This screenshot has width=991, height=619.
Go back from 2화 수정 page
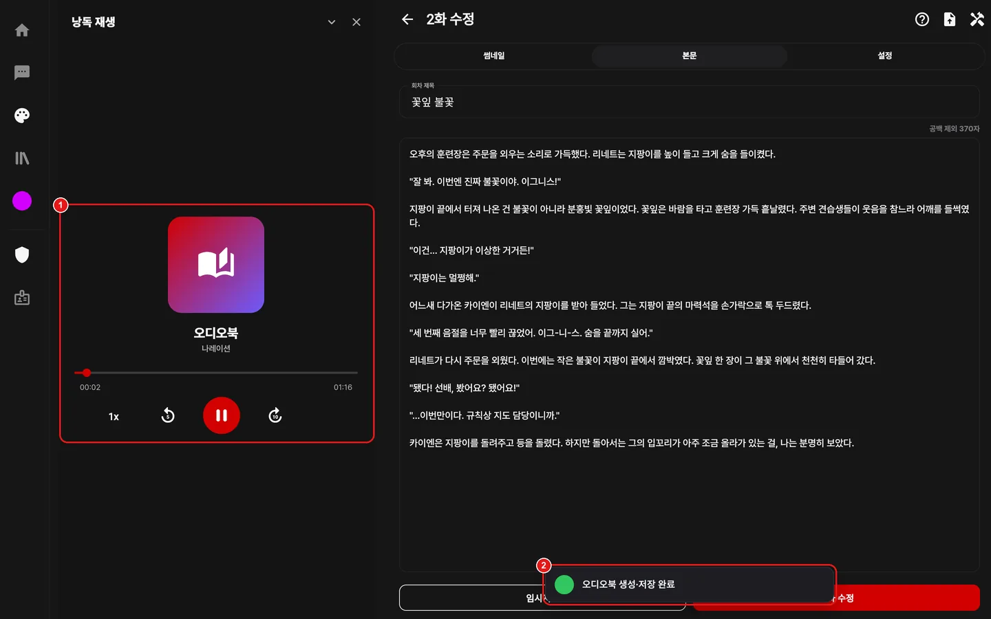407,19
